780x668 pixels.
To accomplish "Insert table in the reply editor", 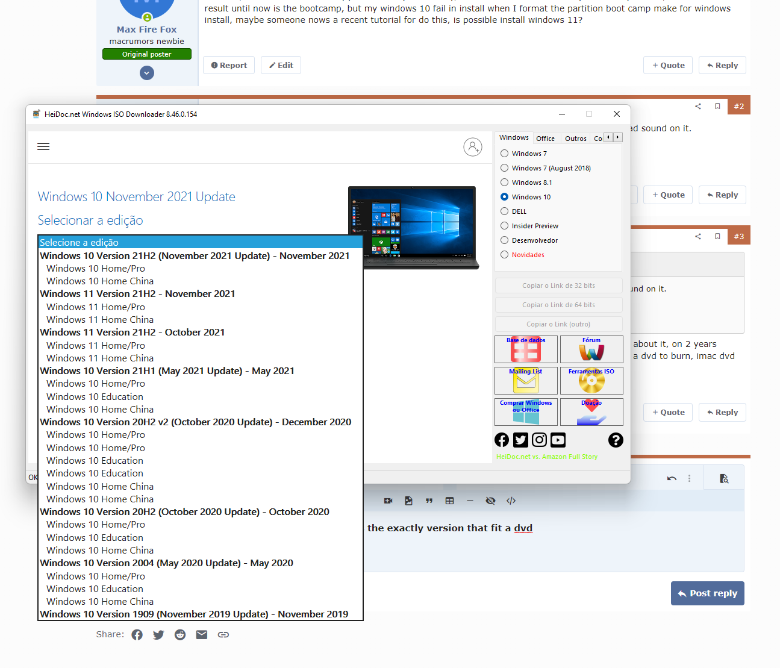I will coord(449,501).
